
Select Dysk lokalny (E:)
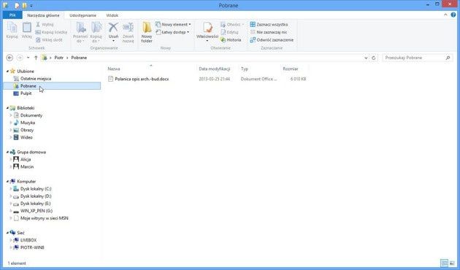36,204
